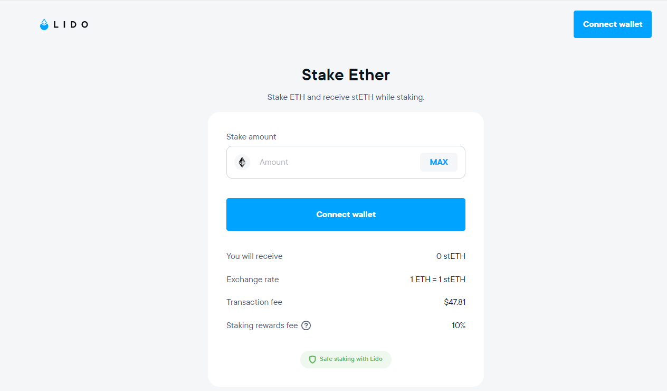Click the large central Connect wallet button
The image size is (667, 391).
(346, 215)
